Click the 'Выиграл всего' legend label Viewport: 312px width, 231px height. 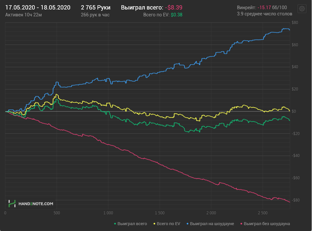[132, 224]
